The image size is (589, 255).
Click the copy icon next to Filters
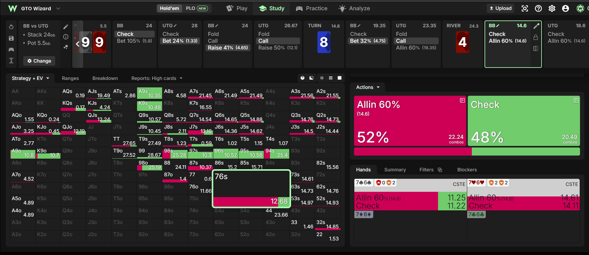click(440, 170)
